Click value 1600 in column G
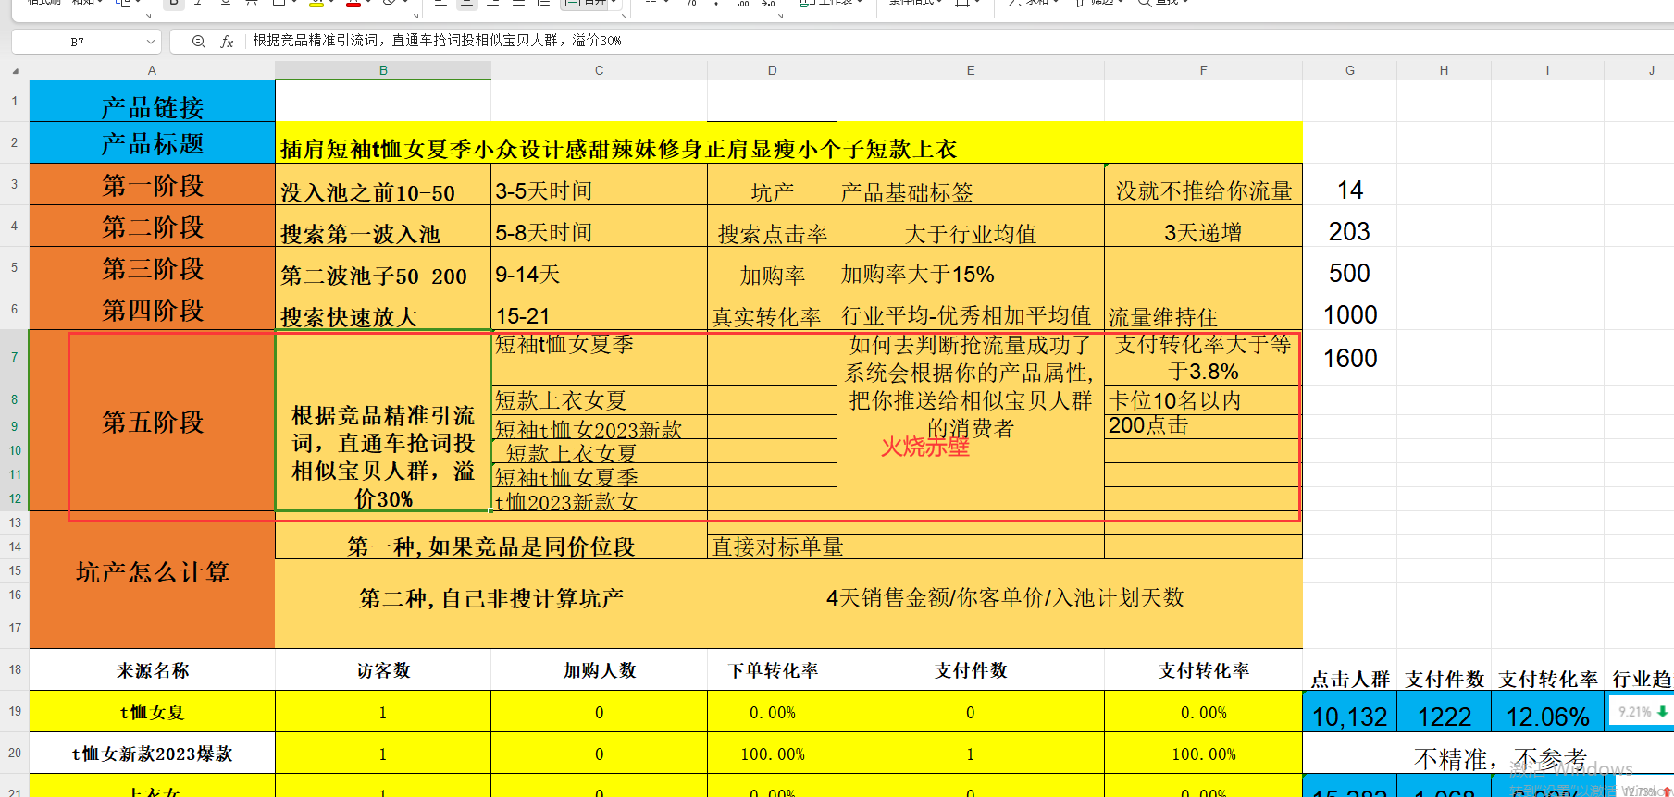Screen dimensions: 1674x797 tap(1349, 357)
